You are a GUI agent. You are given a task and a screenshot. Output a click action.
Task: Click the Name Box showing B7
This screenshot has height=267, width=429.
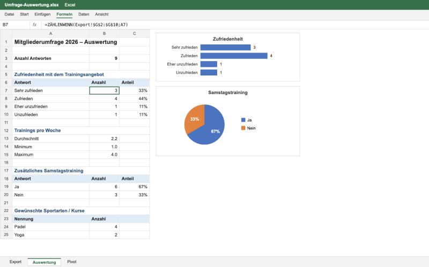point(15,25)
